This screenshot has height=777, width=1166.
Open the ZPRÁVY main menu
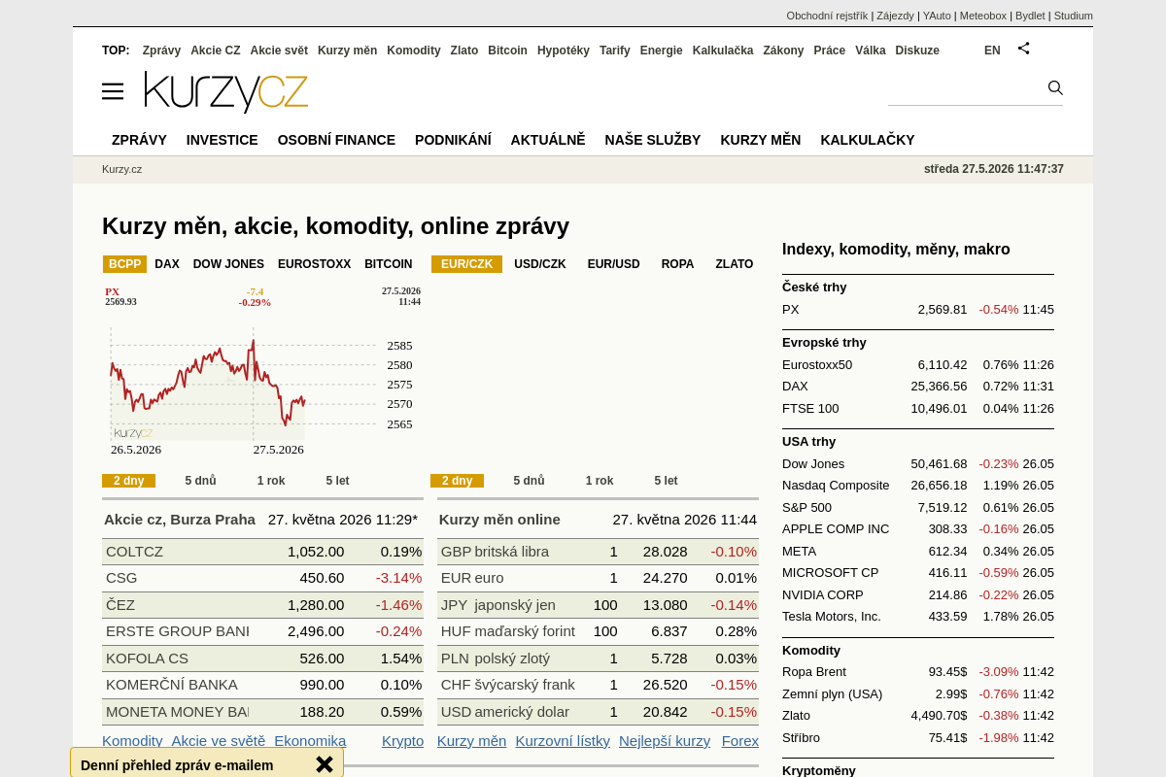coord(139,140)
